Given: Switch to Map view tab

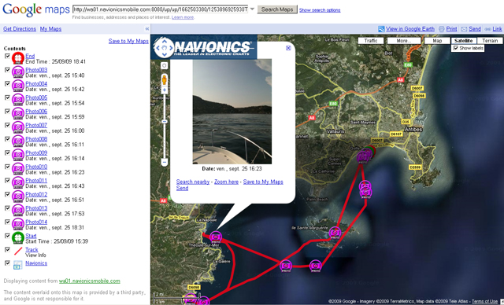Looking at the screenshot, I should coord(437,41).
